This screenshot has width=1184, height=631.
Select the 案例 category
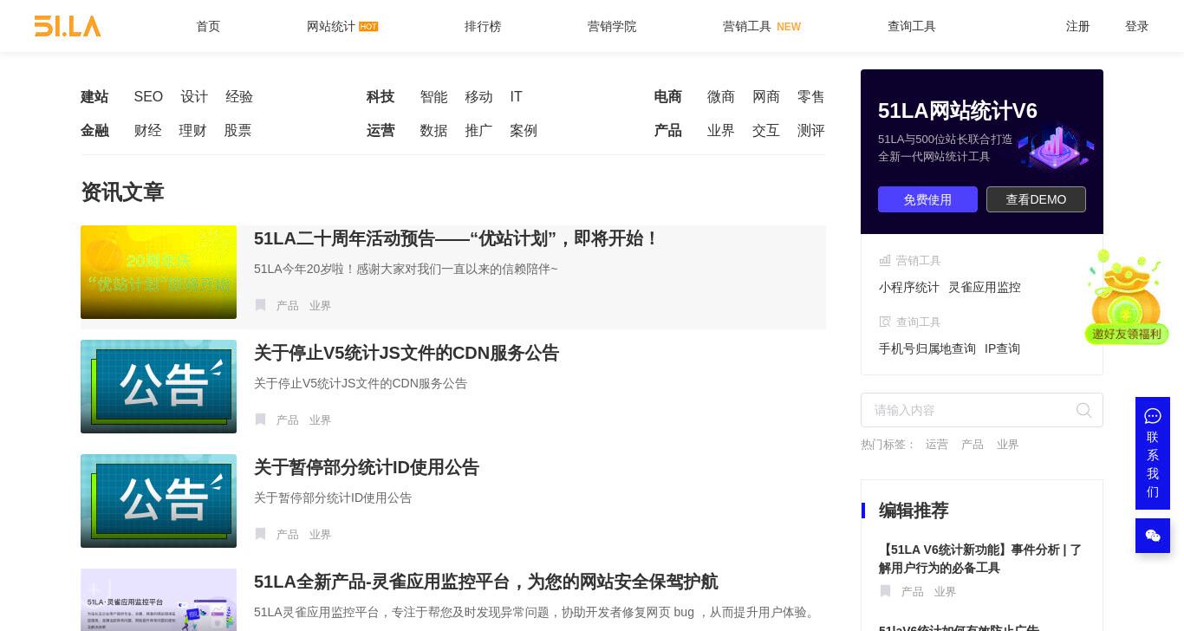click(x=524, y=131)
